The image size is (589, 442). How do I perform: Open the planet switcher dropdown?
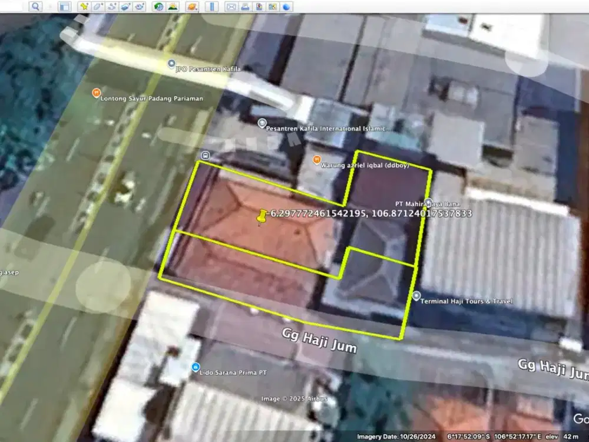click(x=192, y=6)
